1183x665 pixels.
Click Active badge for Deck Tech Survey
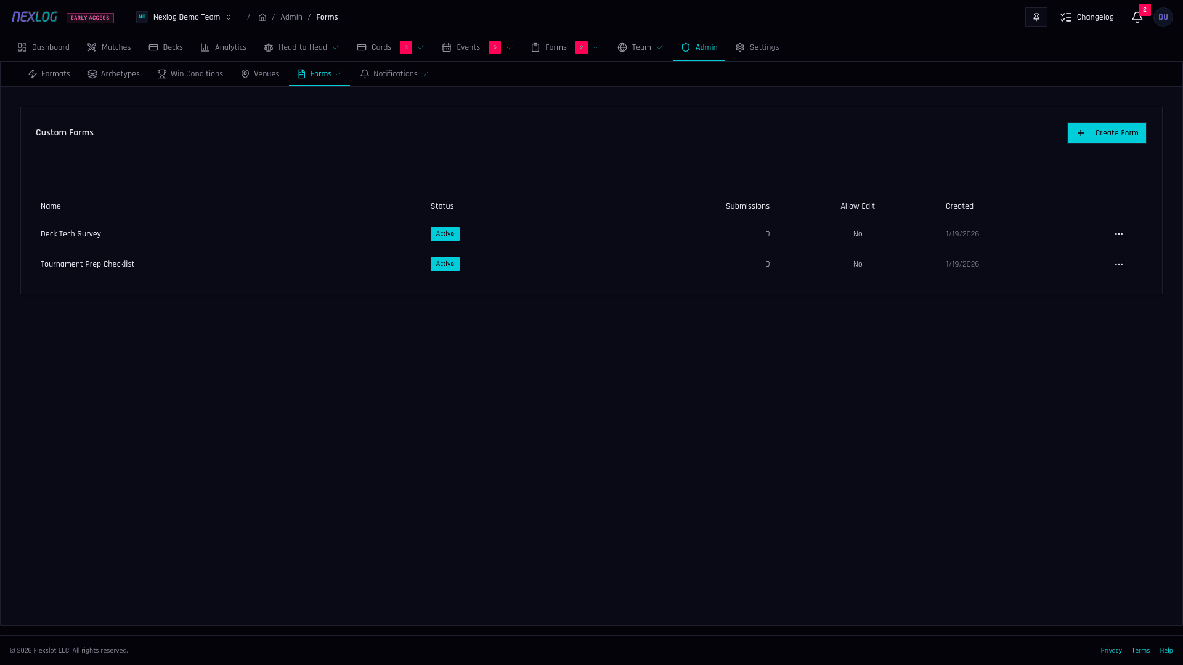445,234
